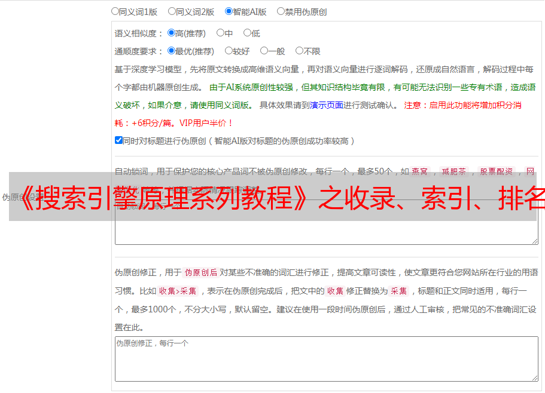Set 语义相似度 to 高(推荐)
The height and width of the screenshot is (393, 545).
tap(171, 33)
